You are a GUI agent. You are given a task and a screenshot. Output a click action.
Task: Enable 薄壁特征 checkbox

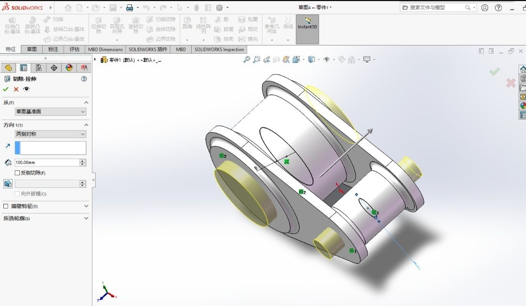click(x=6, y=206)
